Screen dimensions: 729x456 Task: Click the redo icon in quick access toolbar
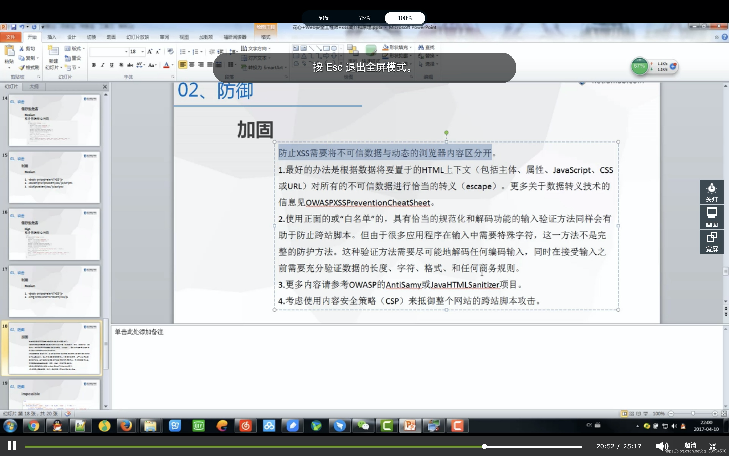[x=34, y=27]
